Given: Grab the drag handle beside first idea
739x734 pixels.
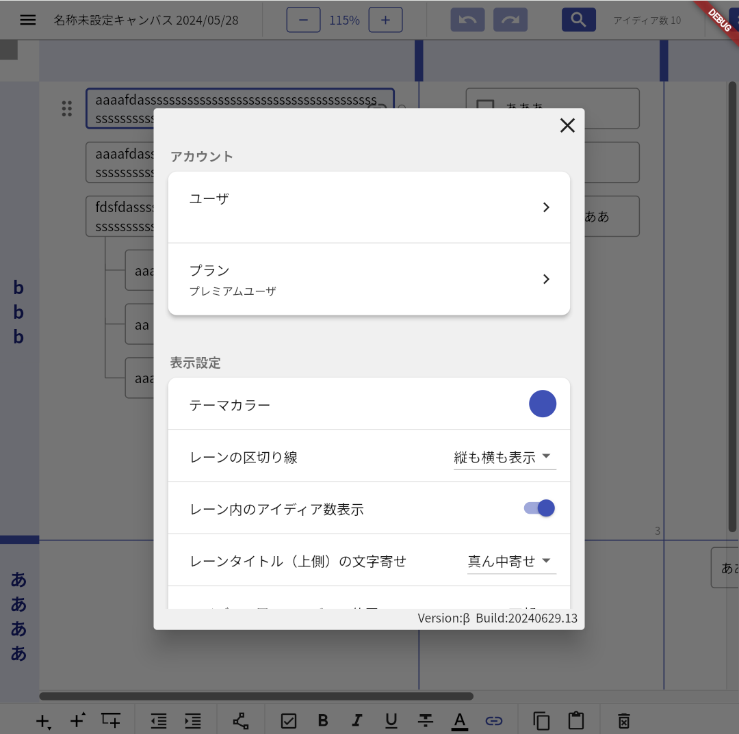Looking at the screenshot, I should click(x=67, y=108).
